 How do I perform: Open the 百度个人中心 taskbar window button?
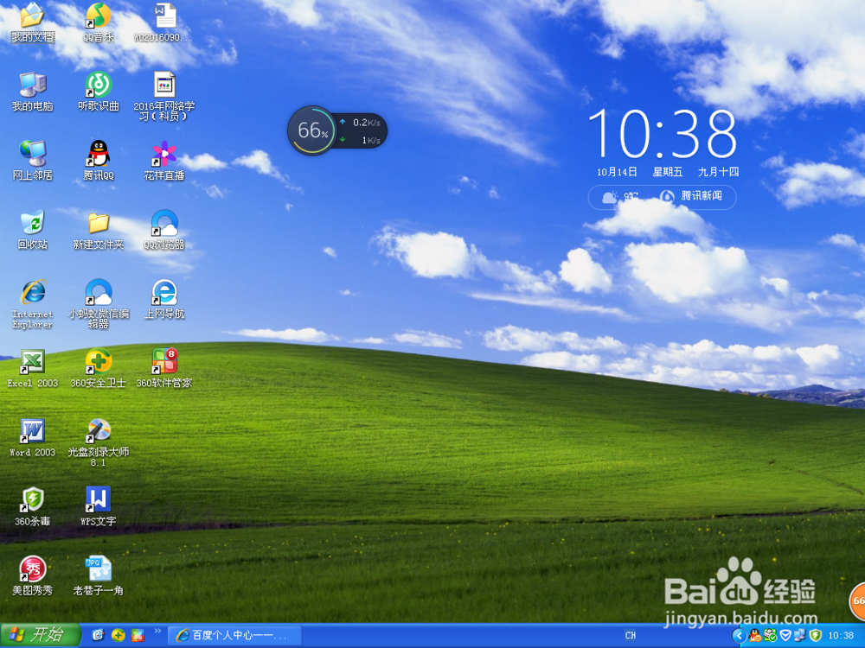click(x=234, y=635)
